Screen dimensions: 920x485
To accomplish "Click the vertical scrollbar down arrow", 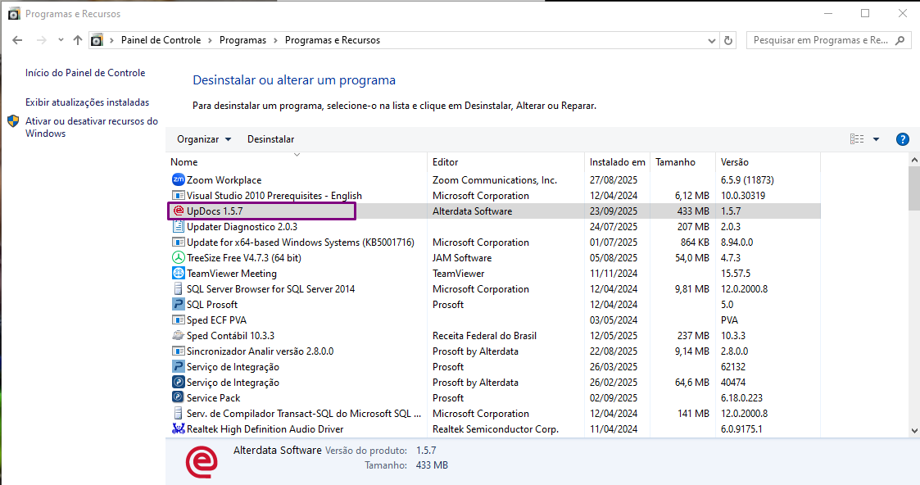I will click(x=913, y=430).
